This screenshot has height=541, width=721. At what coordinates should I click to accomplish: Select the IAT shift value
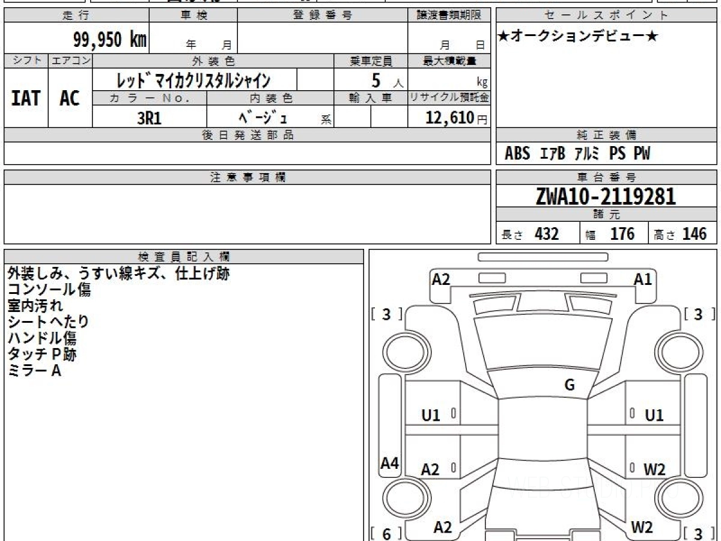pos(26,98)
